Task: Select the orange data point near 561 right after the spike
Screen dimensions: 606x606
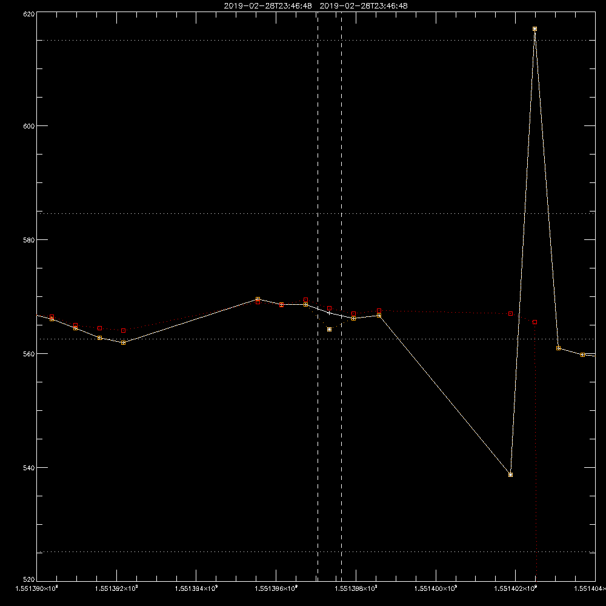Action: point(559,348)
